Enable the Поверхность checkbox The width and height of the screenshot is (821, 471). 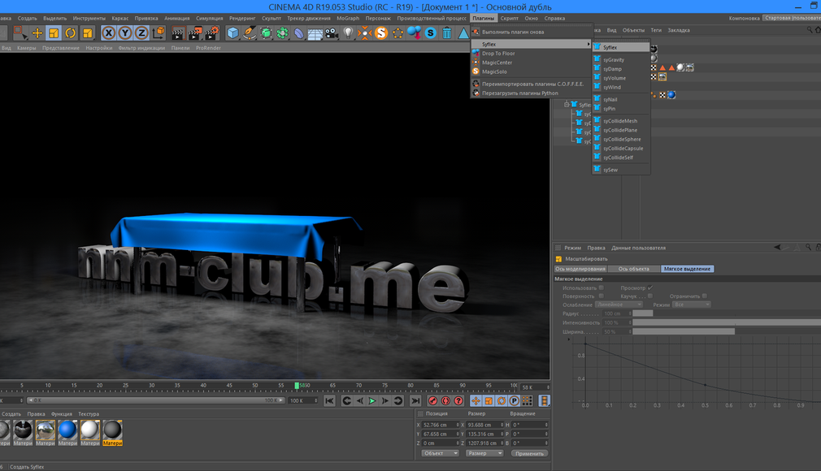[601, 296]
